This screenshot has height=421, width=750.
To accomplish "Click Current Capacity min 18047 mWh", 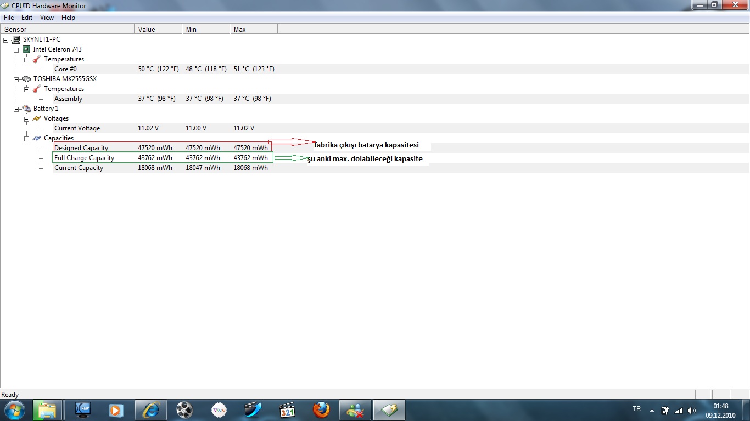I will click(203, 168).
